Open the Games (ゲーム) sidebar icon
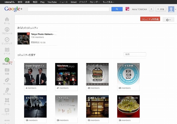This screenshot has width=177, height=124. pyautogui.click(x=7, y=100)
